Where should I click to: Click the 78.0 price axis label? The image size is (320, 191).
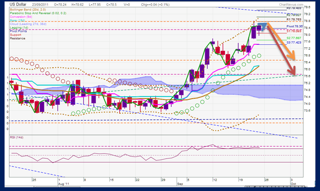(x=307, y=34)
